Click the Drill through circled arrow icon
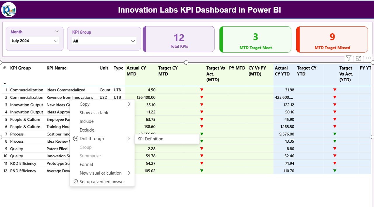This screenshot has width=374, height=207. [76, 139]
